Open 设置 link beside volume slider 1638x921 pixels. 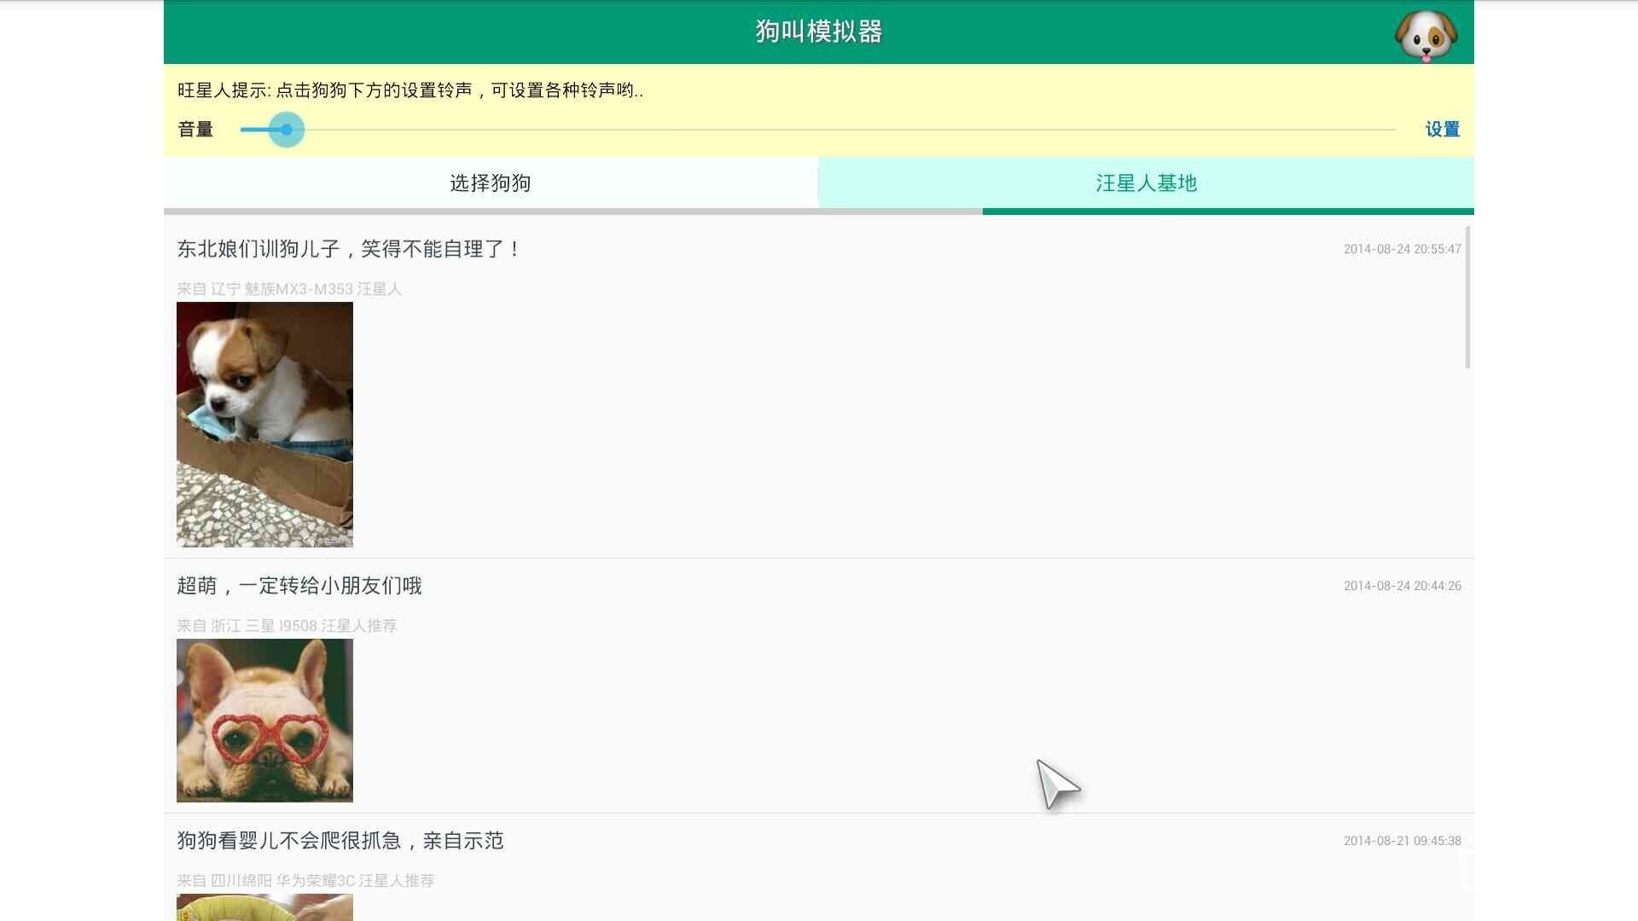point(1443,130)
